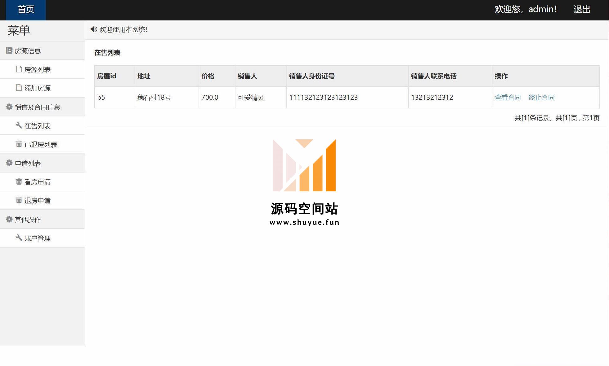Click the gear icon beside 申请列表
The height and width of the screenshot is (366, 609).
[x=9, y=163]
